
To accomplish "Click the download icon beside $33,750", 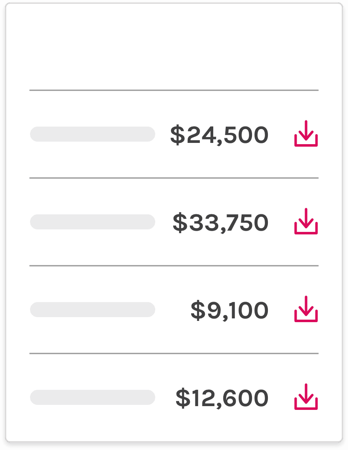I will click(x=306, y=221).
